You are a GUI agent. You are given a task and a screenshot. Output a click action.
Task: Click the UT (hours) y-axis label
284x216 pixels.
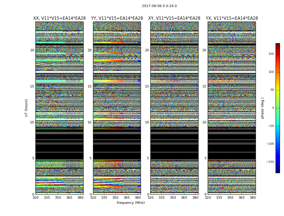27,108
